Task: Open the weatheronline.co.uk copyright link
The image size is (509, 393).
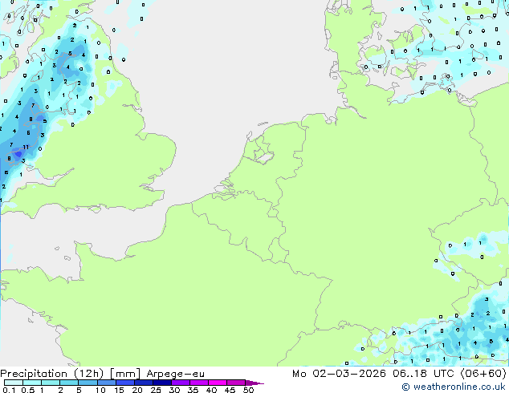Action: pos(454,387)
